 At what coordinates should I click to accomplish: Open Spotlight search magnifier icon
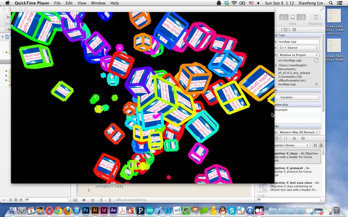[331, 3]
